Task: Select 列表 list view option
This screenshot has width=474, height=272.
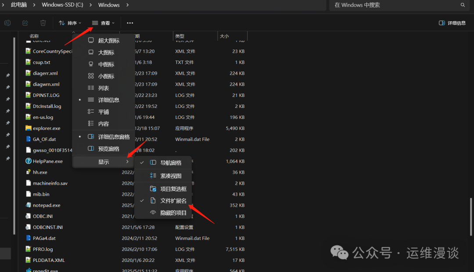Action: coord(104,88)
